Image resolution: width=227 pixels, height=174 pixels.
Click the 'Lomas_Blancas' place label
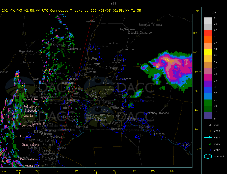coord(159,113)
